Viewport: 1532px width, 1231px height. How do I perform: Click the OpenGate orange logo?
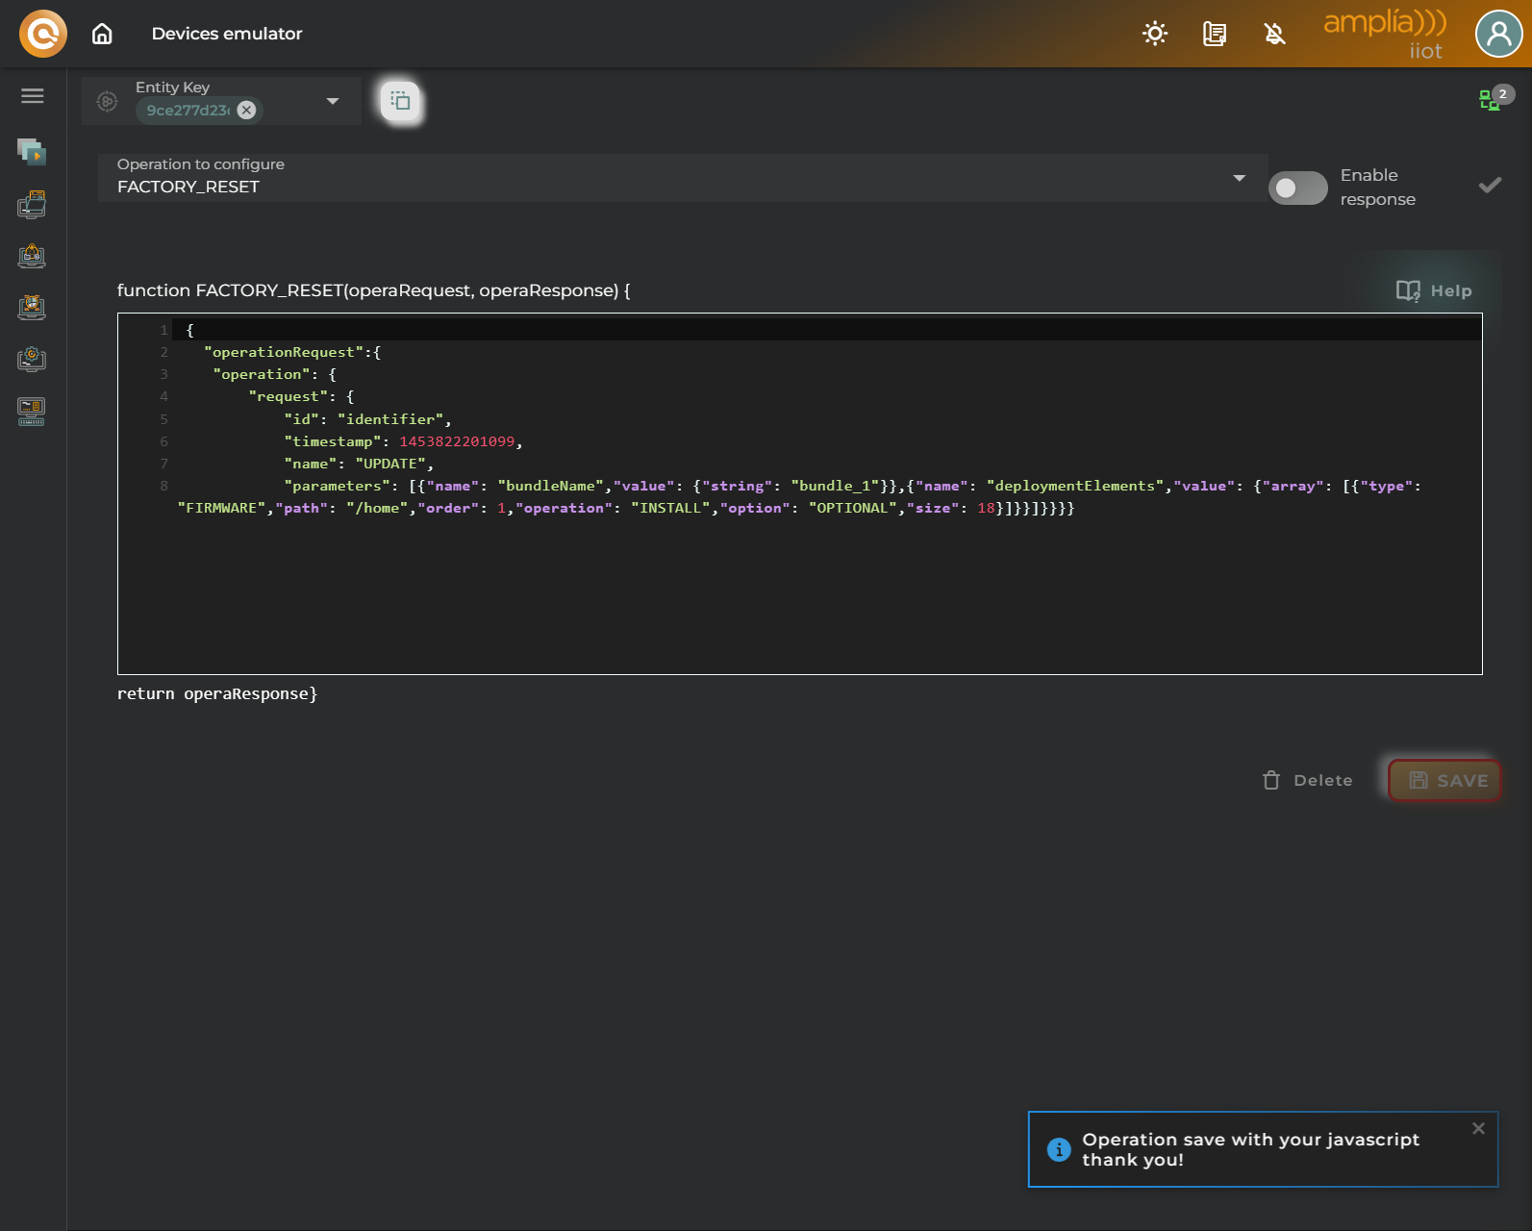[43, 34]
